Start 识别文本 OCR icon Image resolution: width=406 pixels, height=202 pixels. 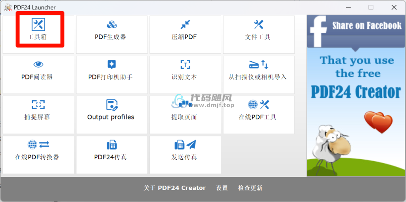click(186, 64)
